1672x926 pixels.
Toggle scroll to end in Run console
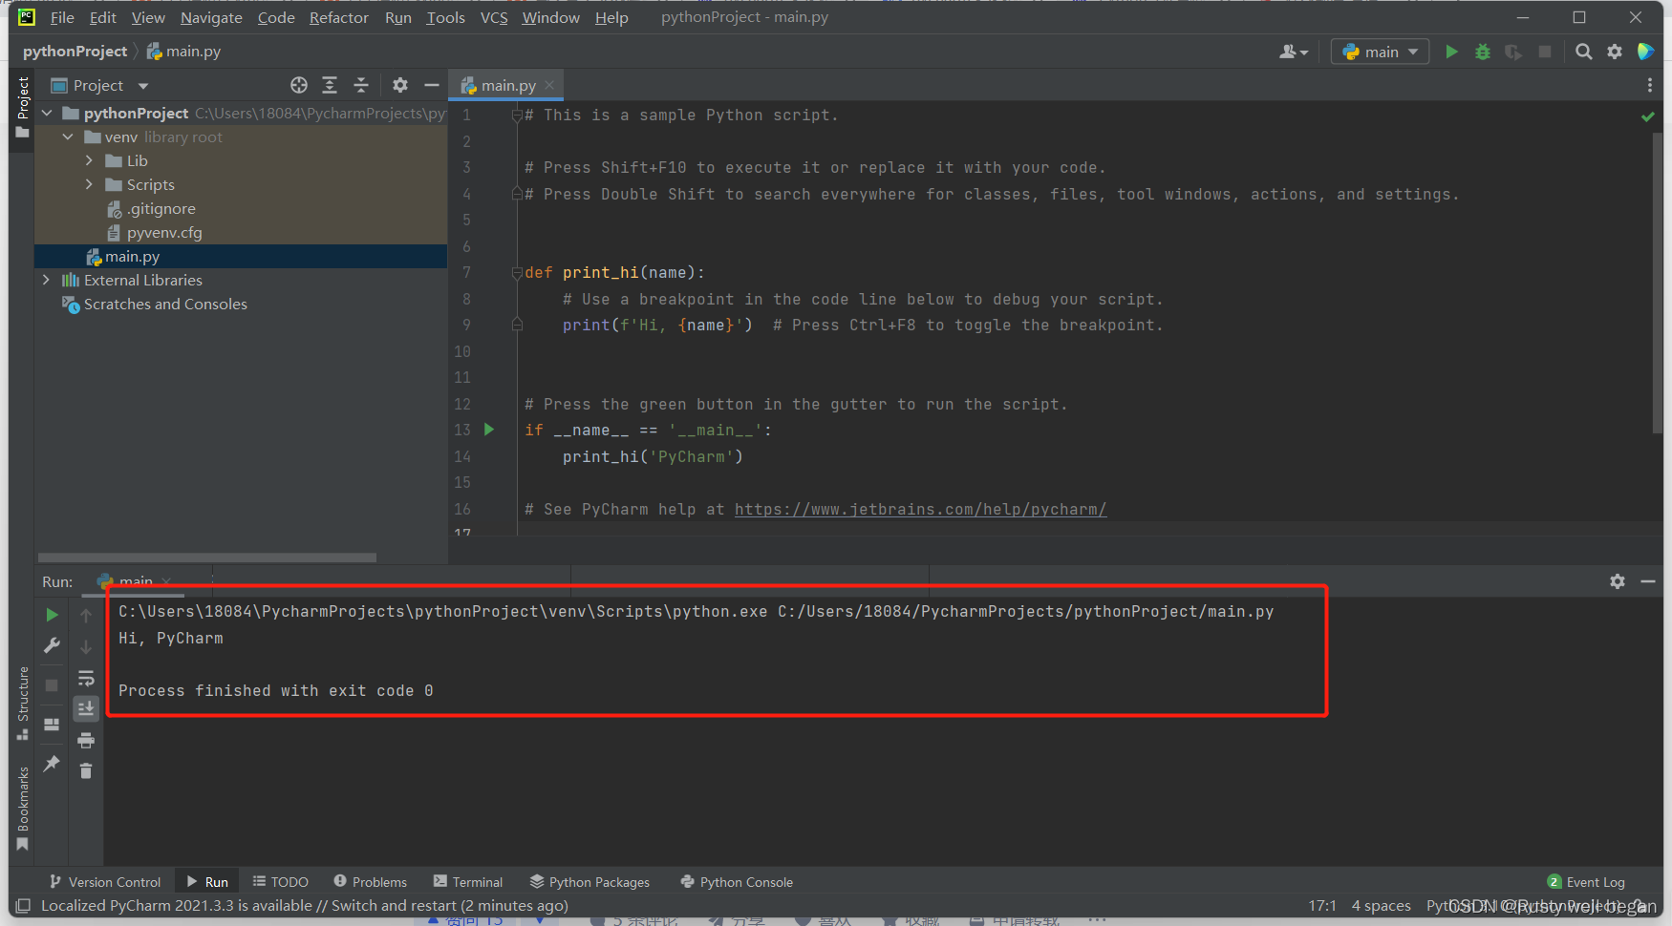click(86, 708)
